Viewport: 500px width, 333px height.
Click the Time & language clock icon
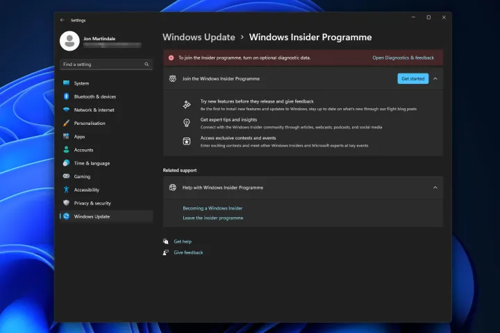pyautogui.click(x=67, y=163)
